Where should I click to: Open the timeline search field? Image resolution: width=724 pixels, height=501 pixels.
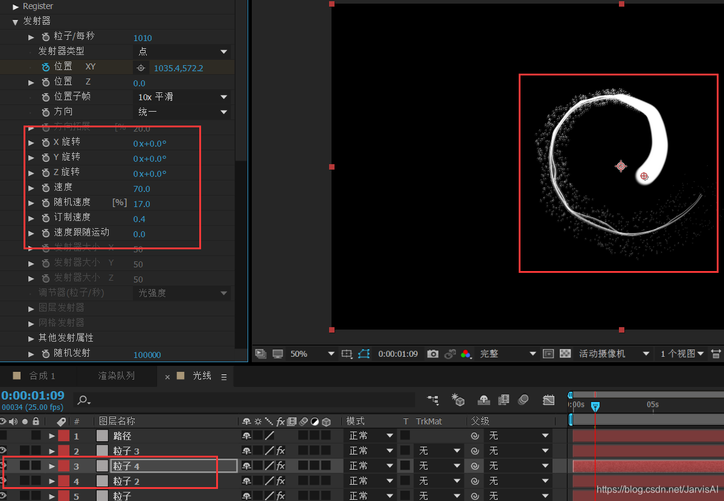click(x=245, y=400)
